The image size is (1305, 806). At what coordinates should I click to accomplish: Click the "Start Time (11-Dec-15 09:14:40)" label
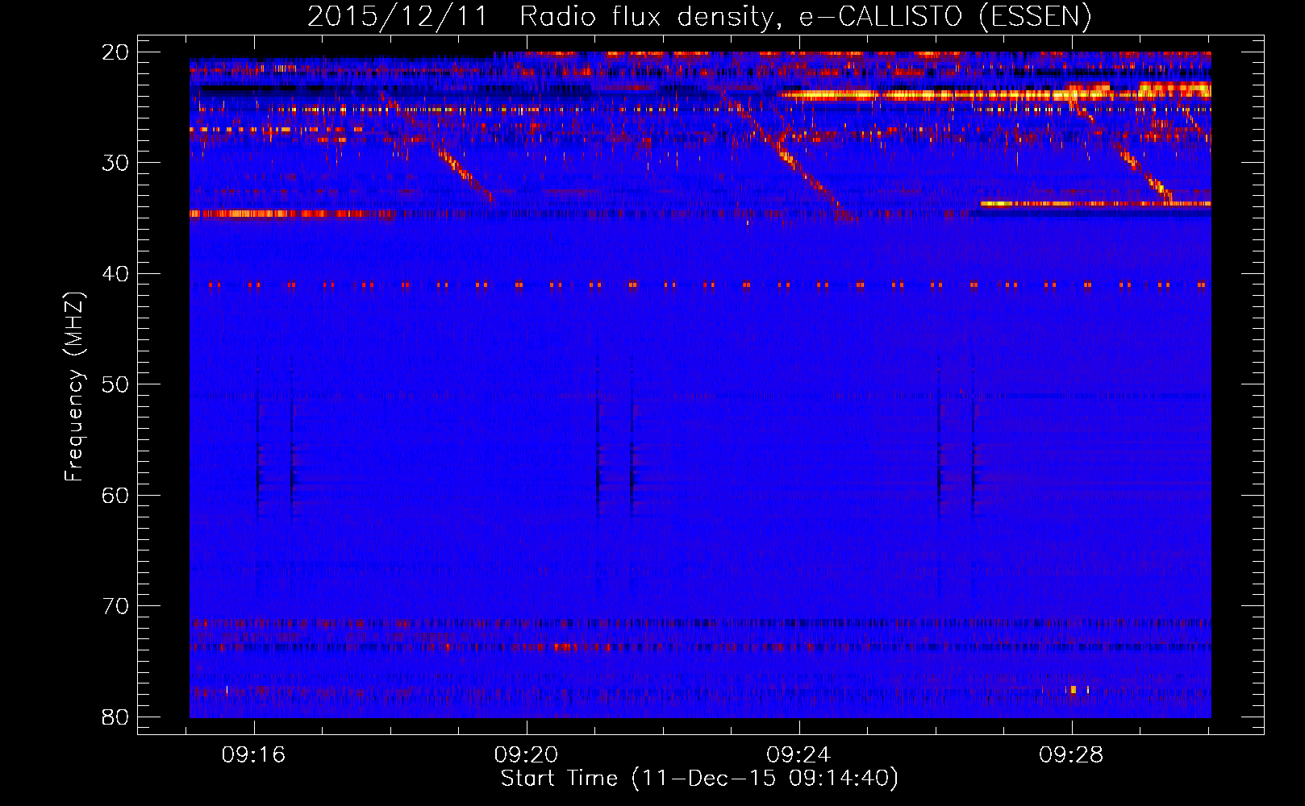click(699, 779)
